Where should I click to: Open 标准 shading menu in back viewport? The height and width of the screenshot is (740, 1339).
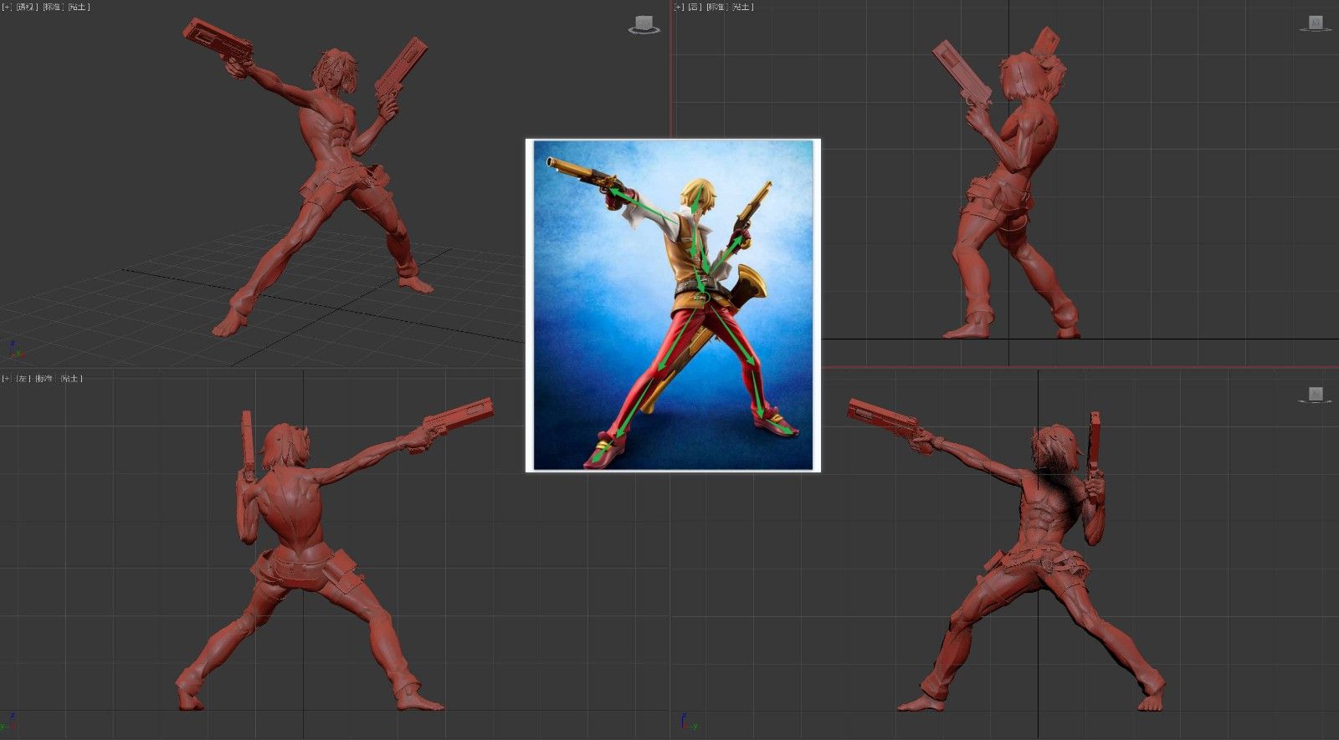point(716,7)
